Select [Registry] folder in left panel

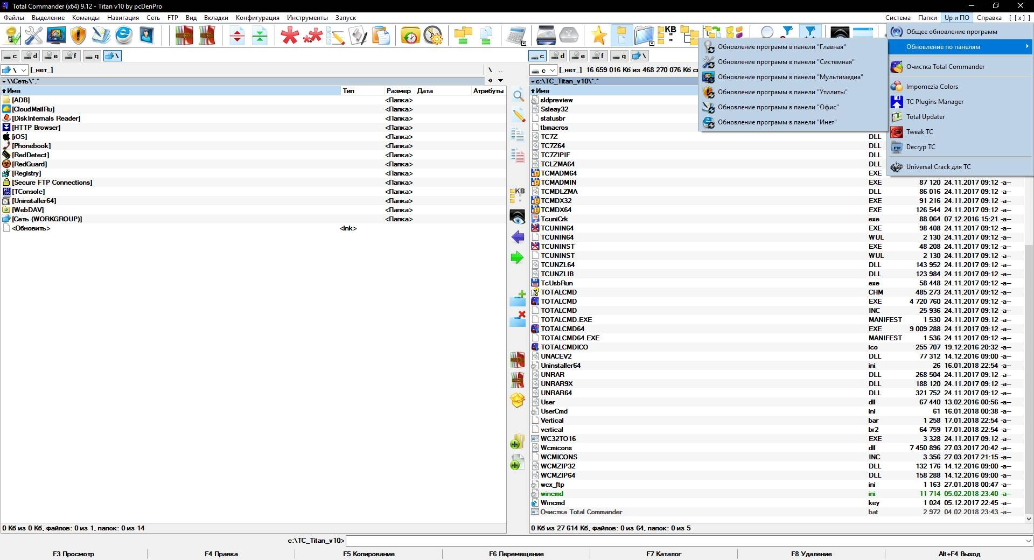(x=253, y=173)
